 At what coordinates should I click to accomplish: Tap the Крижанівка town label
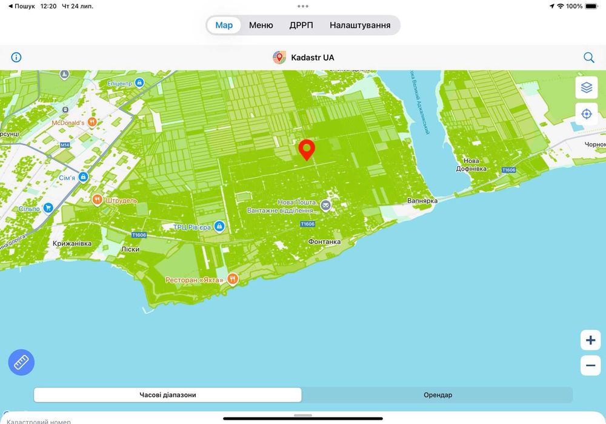72,244
